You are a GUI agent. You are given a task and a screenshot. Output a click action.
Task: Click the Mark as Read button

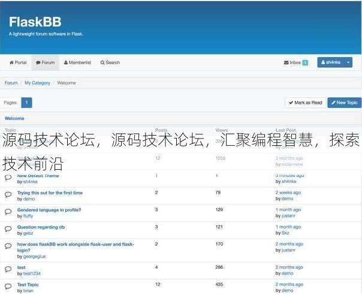point(306,103)
